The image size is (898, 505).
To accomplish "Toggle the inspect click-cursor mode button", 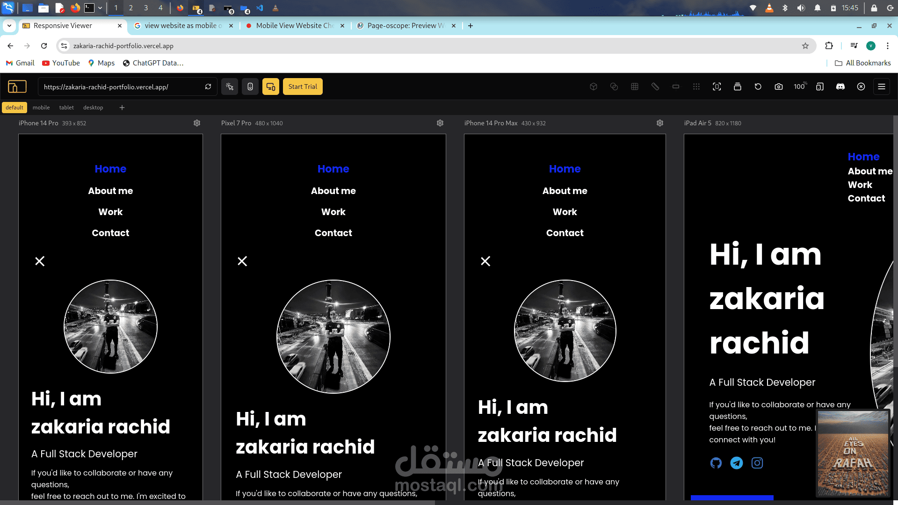I will [230, 87].
